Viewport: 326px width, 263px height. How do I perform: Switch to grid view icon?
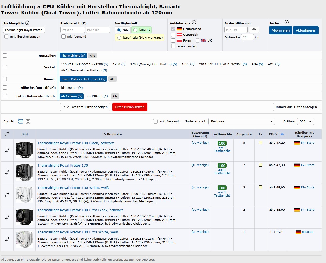pos(28,121)
